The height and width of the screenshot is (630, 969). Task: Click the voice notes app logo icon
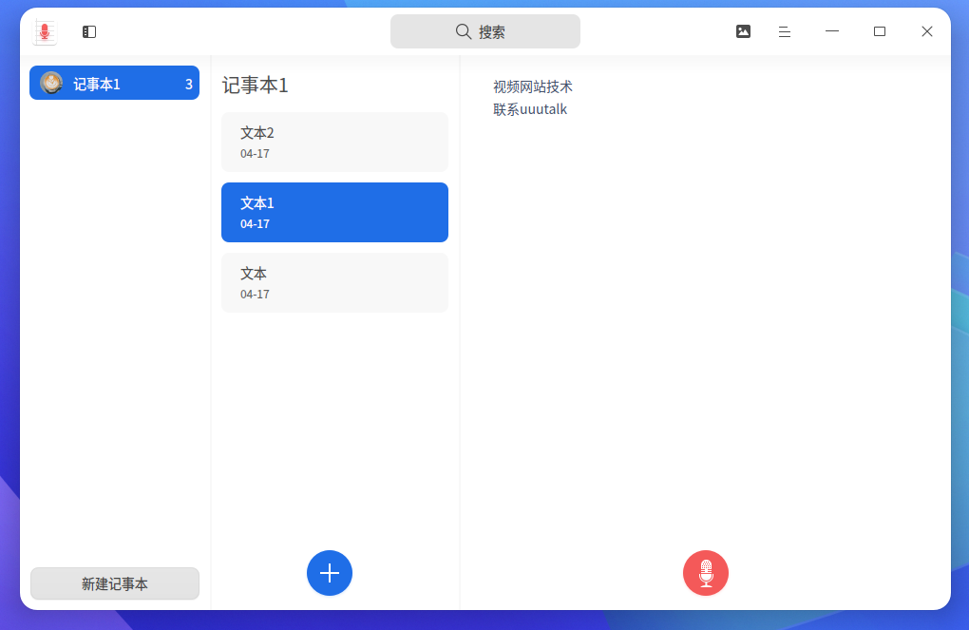click(45, 31)
